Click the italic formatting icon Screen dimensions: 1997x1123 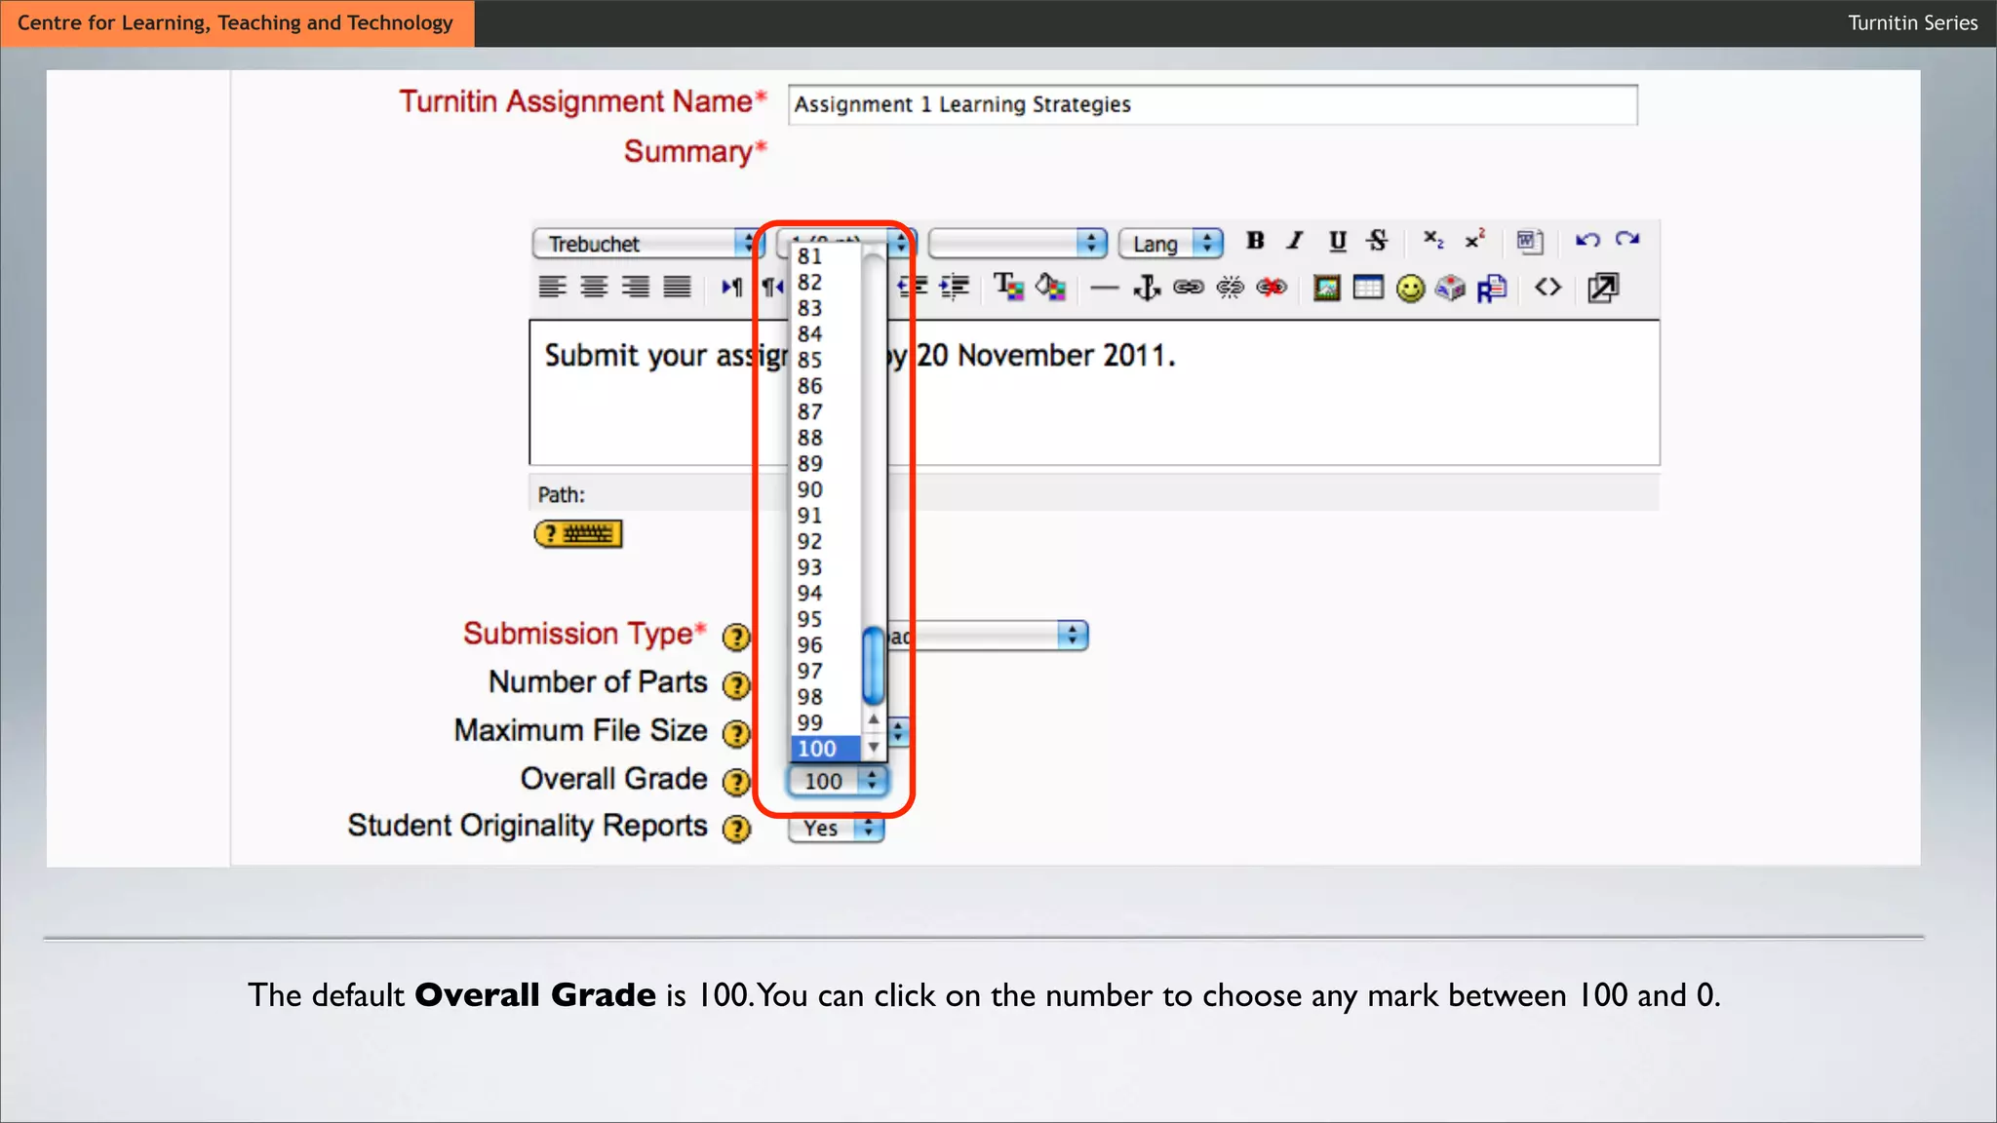pos(1295,241)
